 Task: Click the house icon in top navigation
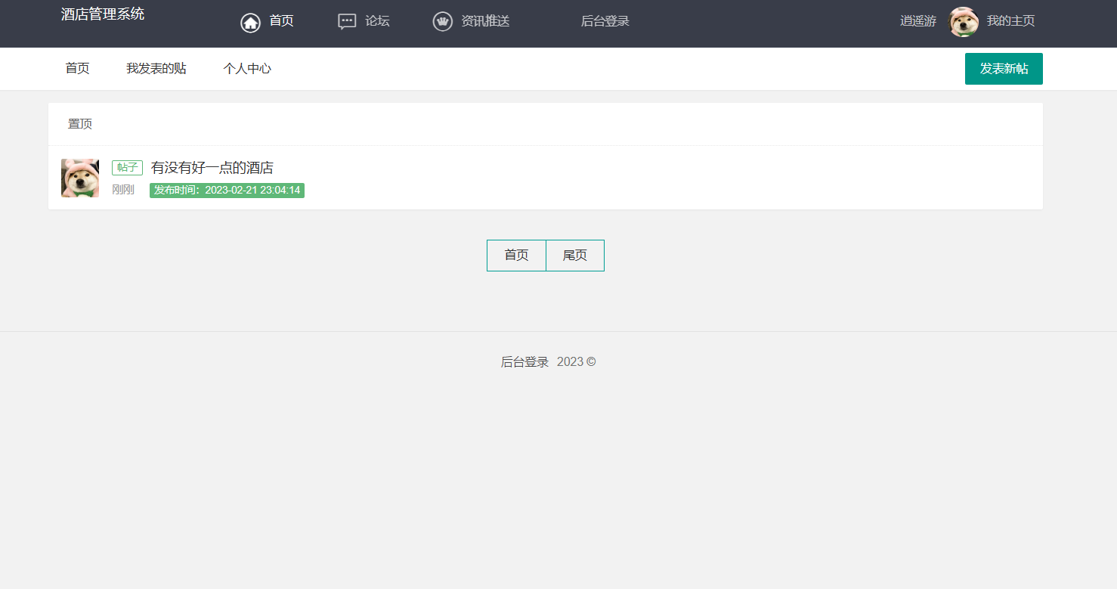click(x=250, y=23)
